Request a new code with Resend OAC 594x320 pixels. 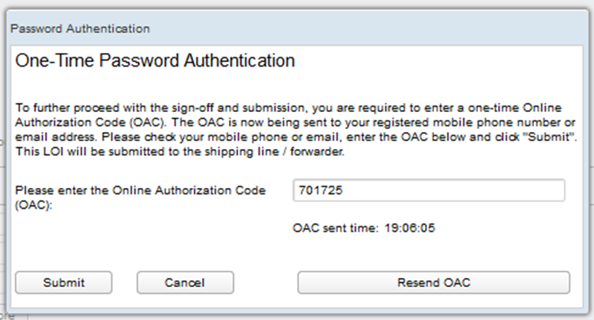[433, 282]
